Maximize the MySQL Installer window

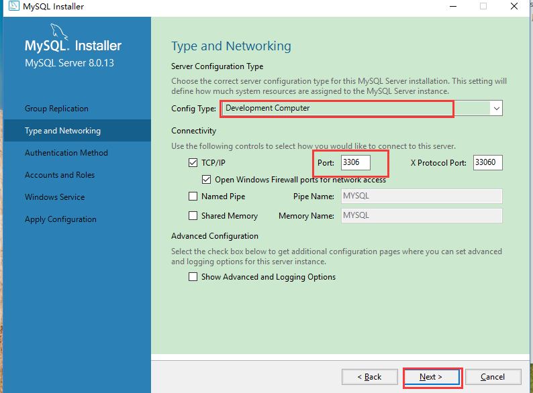483,6
